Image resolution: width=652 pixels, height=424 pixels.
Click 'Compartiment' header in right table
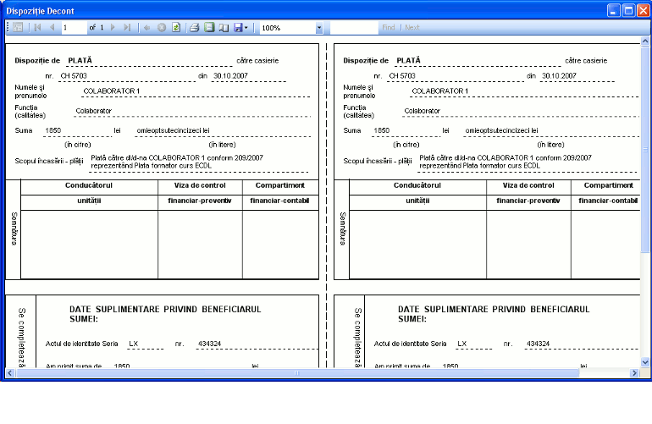[x=608, y=185]
